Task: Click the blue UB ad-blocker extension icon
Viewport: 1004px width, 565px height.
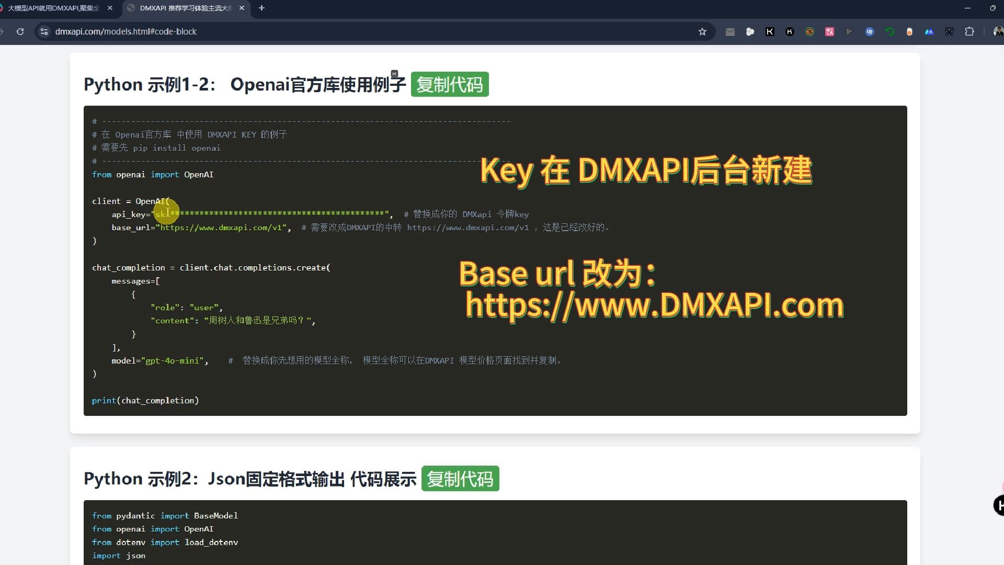Action: tap(869, 32)
